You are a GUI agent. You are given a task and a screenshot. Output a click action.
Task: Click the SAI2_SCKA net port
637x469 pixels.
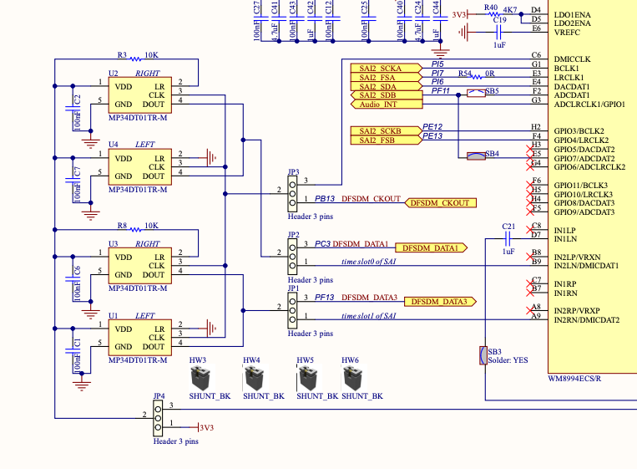(387, 68)
